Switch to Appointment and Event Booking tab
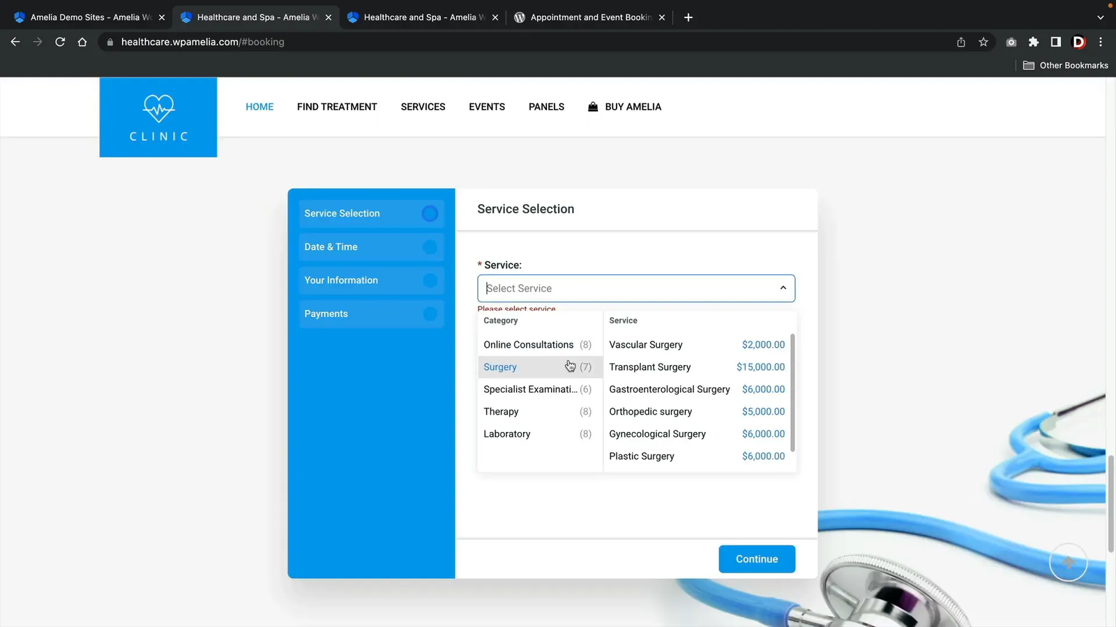The width and height of the screenshot is (1116, 627). pos(590,17)
